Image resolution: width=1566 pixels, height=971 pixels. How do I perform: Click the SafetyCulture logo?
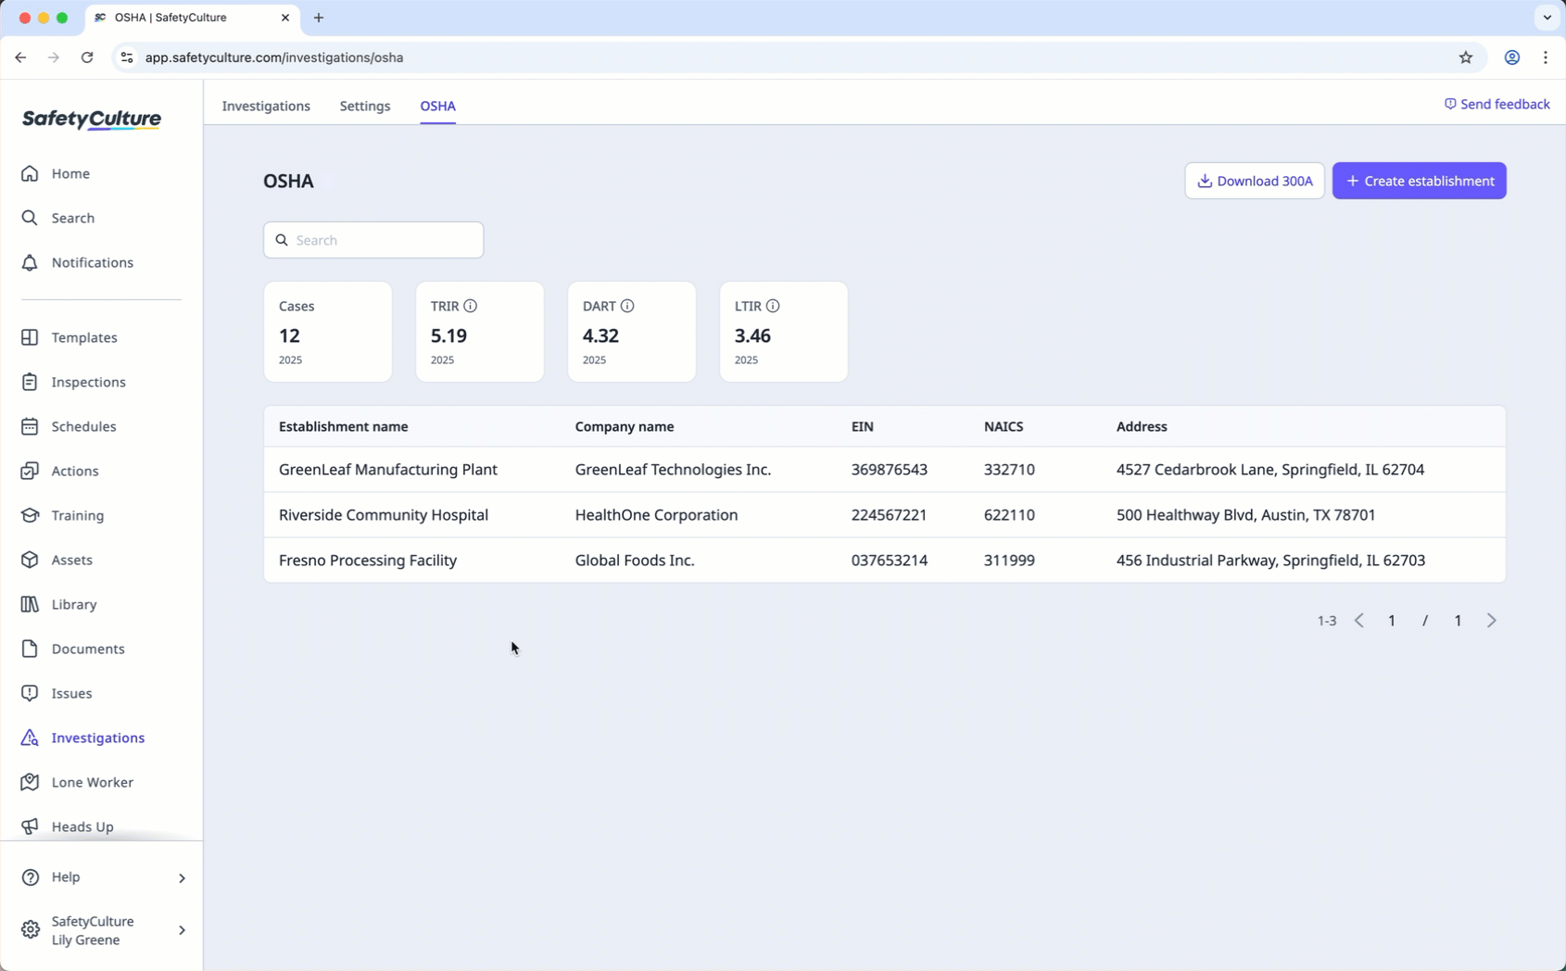pyautogui.click(x=92, y=119)
